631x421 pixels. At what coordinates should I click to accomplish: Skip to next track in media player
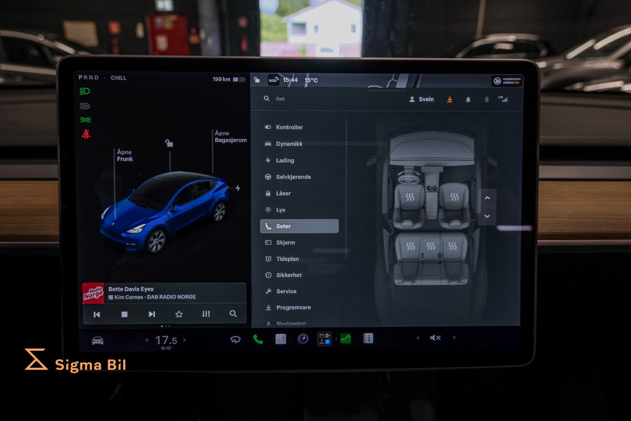tap(152, 314)
